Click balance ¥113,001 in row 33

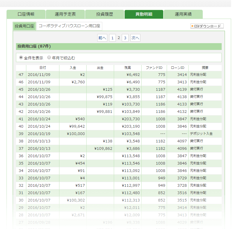[x=131, y=178]
